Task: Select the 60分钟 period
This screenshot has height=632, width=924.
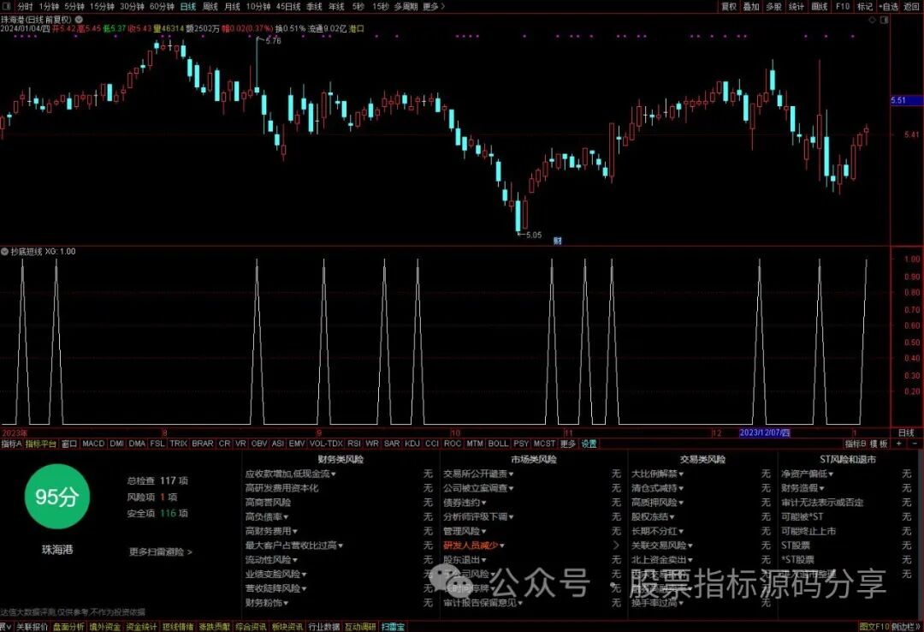Action: [162, 6]
